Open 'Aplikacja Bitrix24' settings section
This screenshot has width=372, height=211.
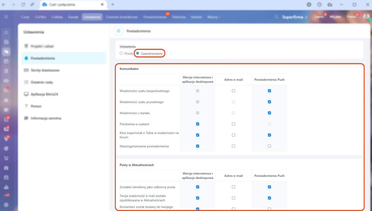64,94
